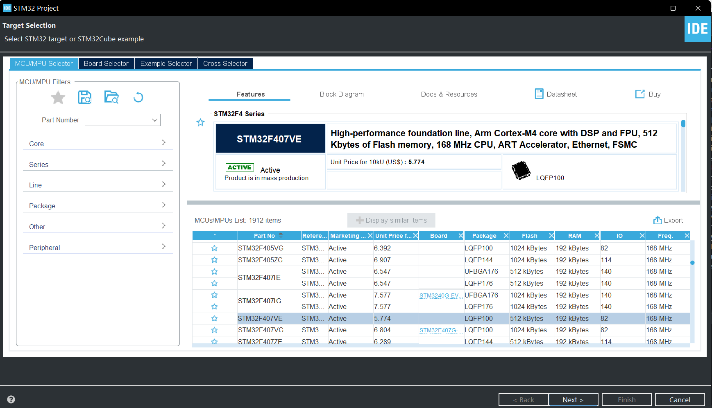The image size is (712, 408).
Task: Click the Export icon above the MCU list
Action: (x=657, y=220)
